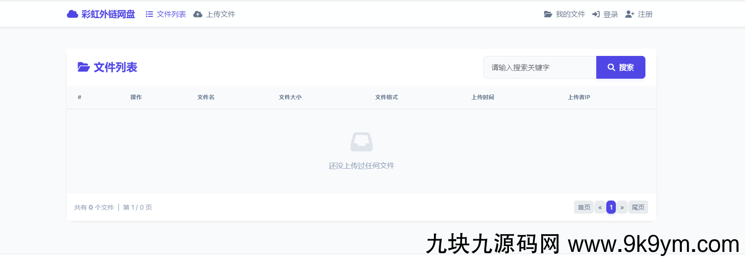
Task: Go to previous page with « arrow
Action: click(x=600, y=207)
